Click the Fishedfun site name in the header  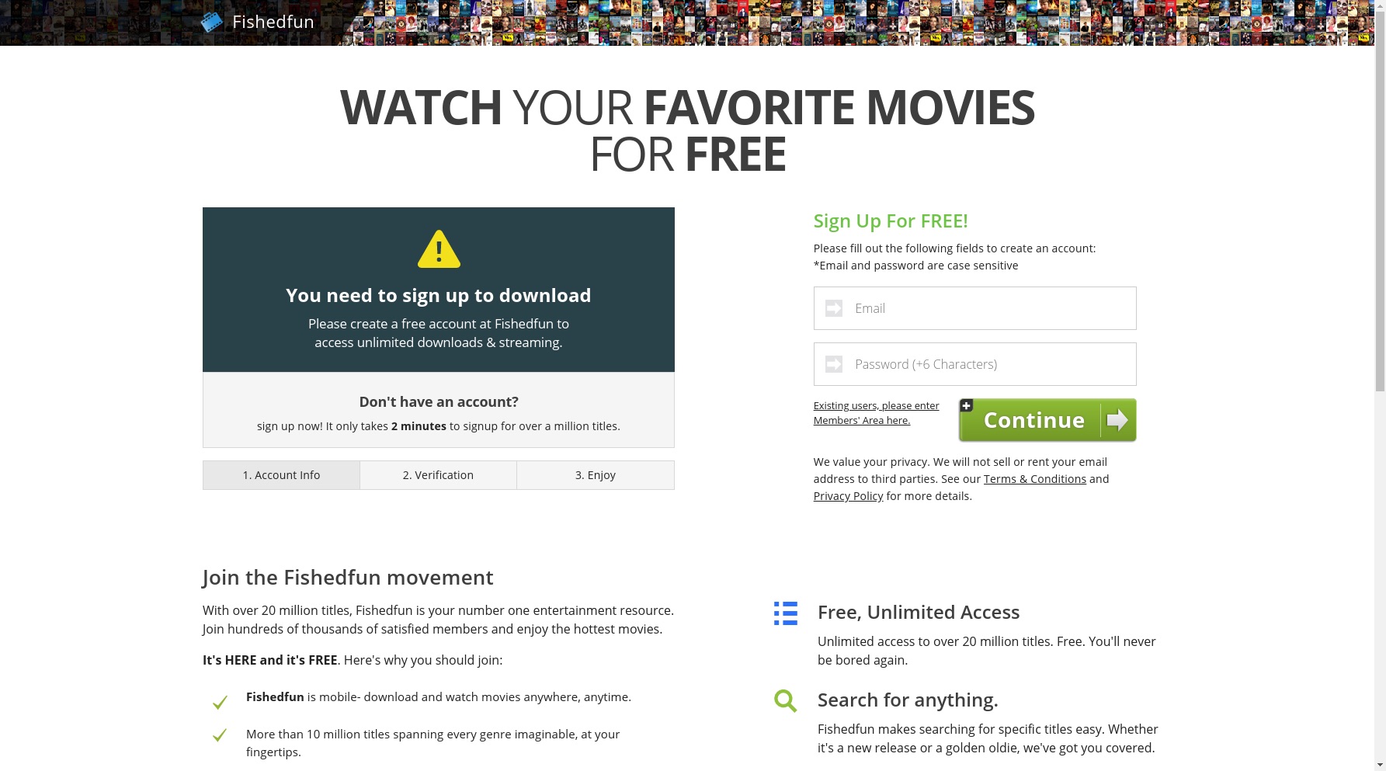point(273,22)
